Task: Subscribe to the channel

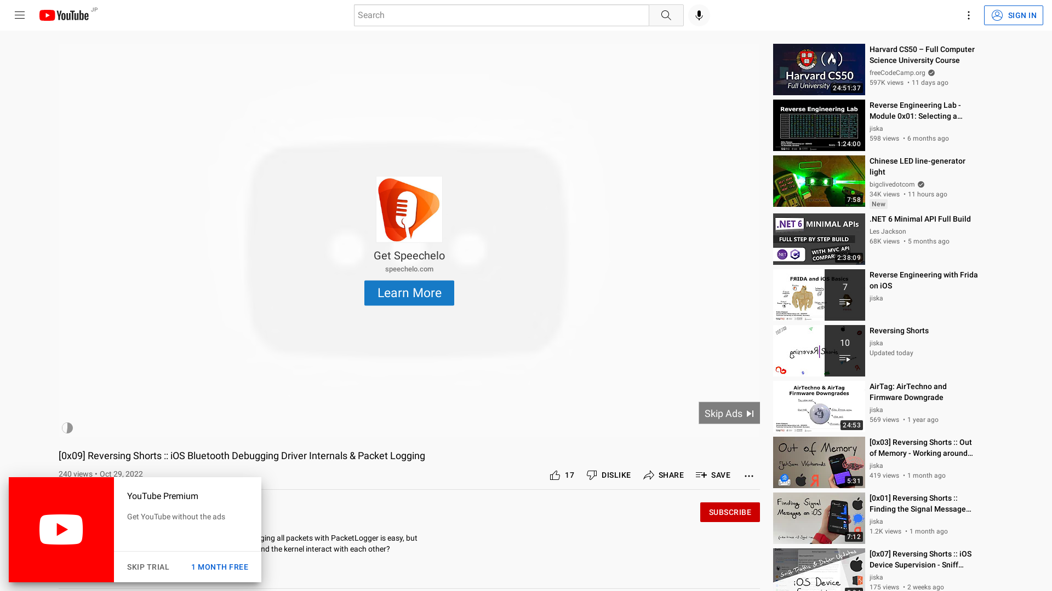Action: (x=729, y=512)
